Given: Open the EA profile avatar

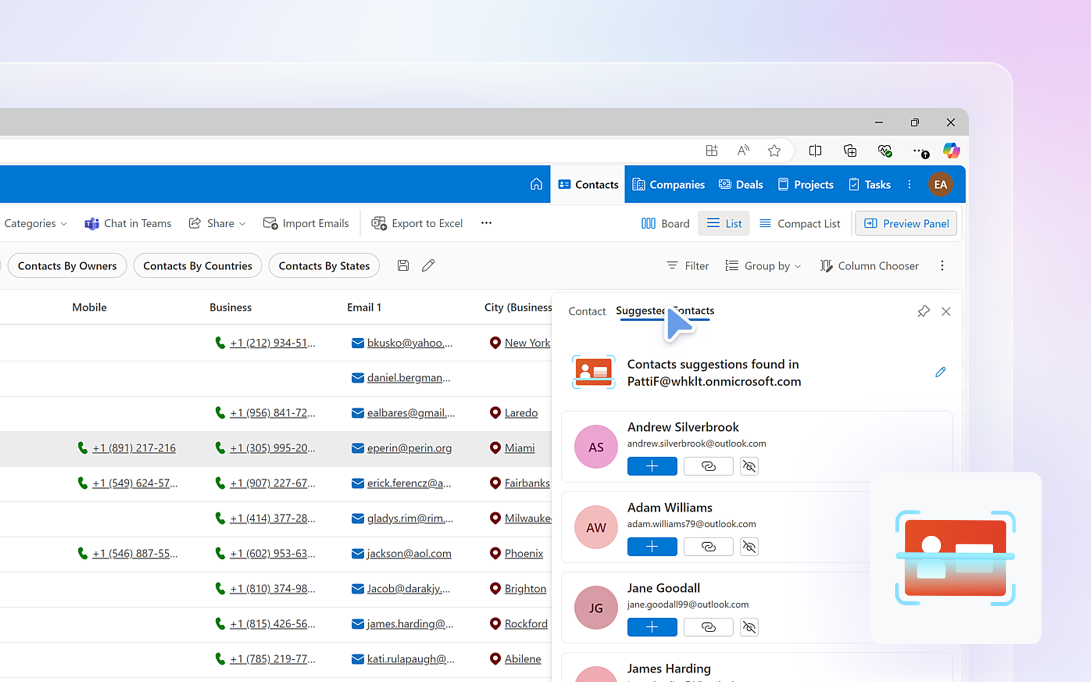Looking at the screenshot, I should tap(940, 184).
